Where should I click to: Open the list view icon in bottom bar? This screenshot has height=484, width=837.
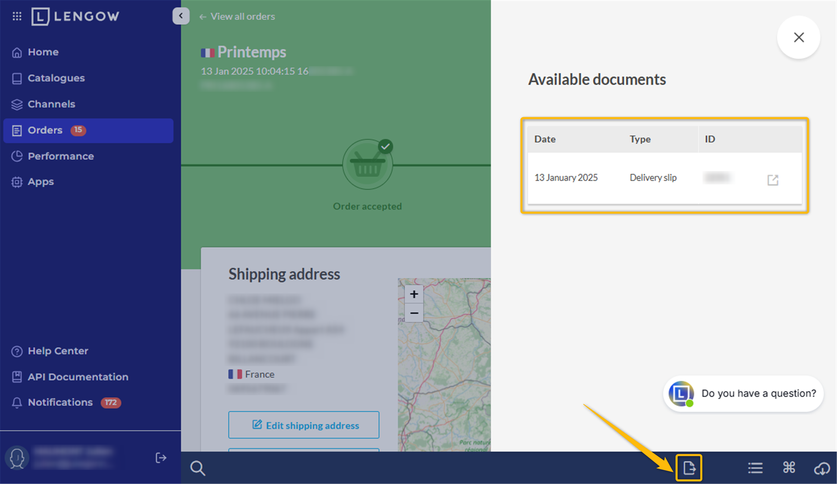pyautogui.click(x=755, y=468)
